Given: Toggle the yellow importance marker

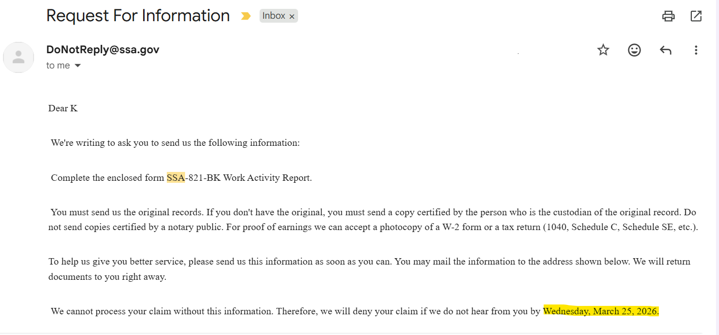Looking at the screenshot, I should 246,16.
